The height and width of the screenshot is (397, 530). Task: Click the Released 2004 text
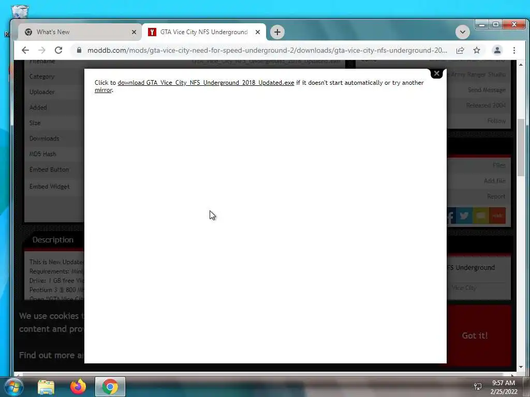click(x=485, y=105)
